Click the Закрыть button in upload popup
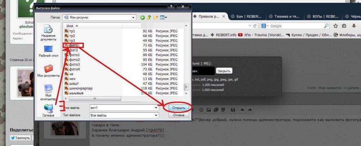 (224, 71)
